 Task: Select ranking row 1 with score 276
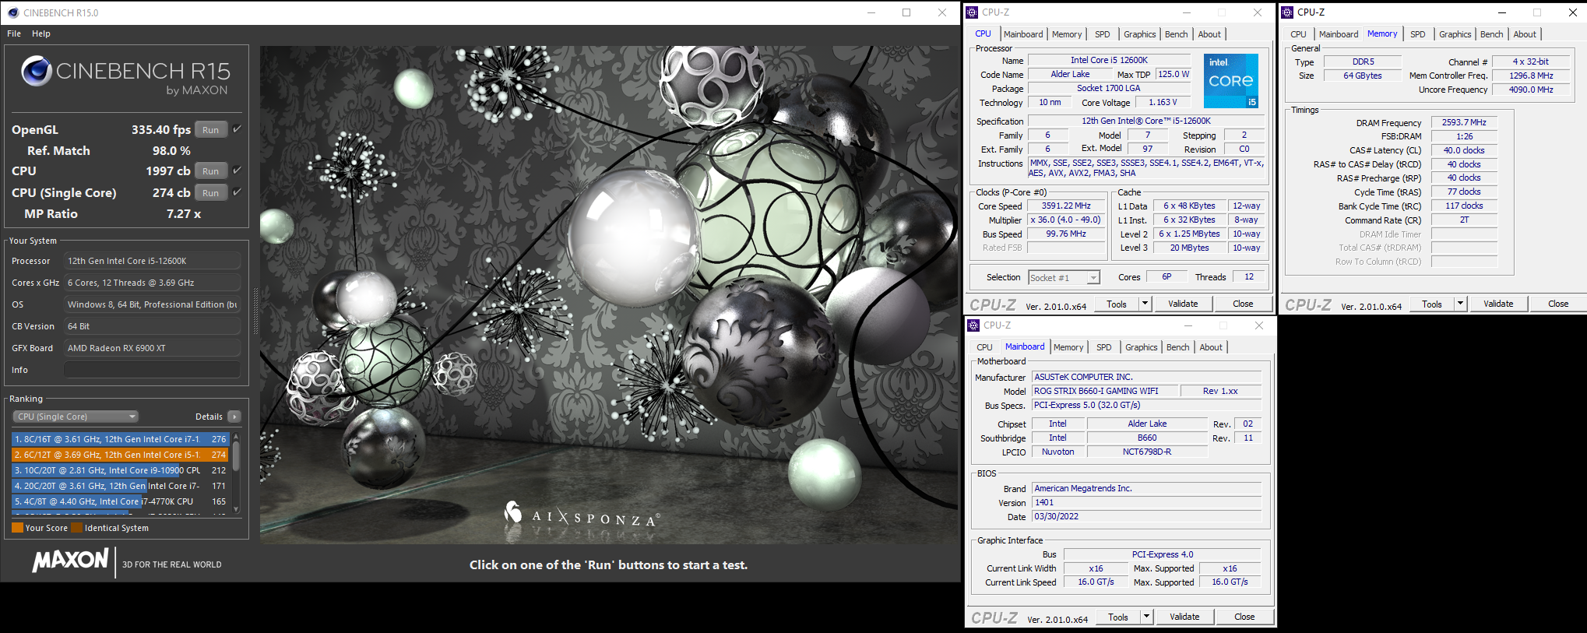[x=120, y=439]
